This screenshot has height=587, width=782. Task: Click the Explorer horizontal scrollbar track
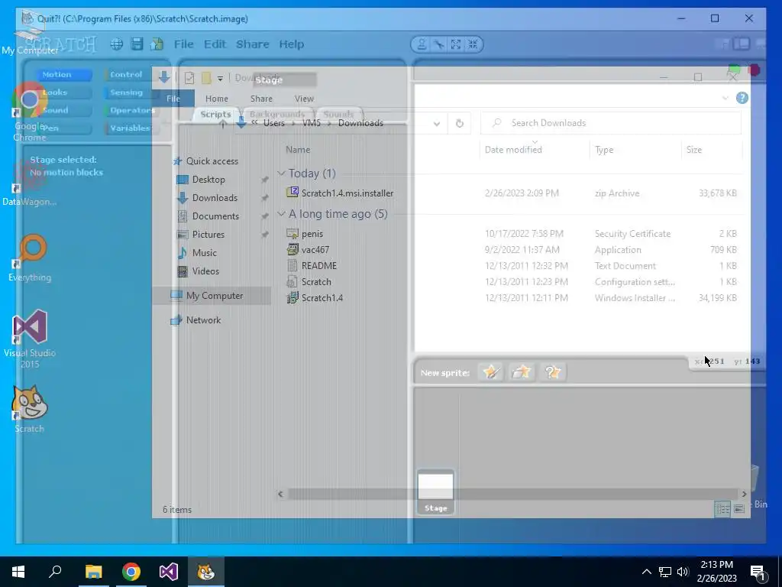click(x=512, y=495)
